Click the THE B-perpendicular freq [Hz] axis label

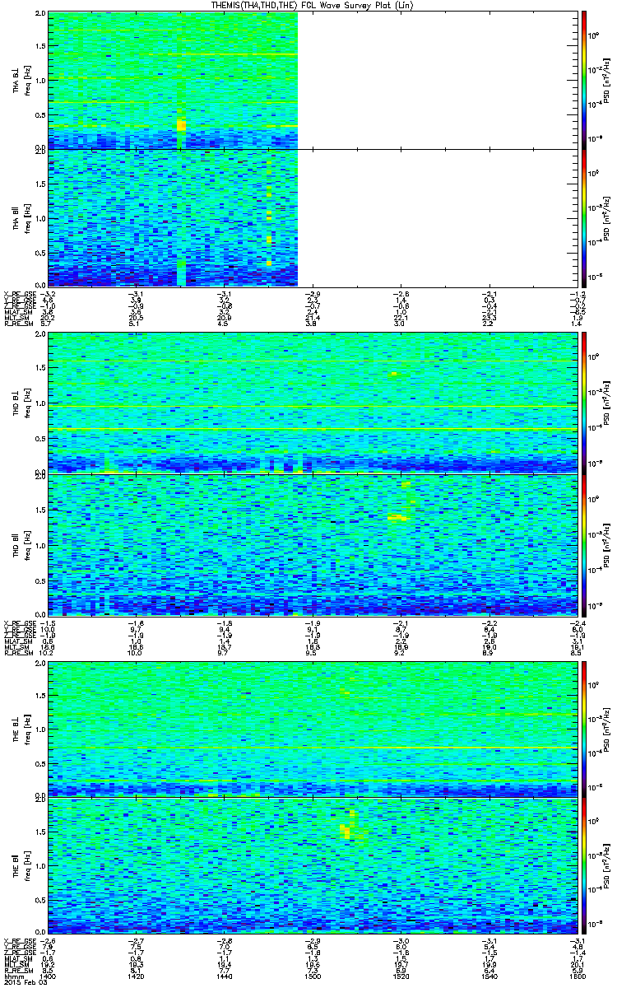coord(26,728)
